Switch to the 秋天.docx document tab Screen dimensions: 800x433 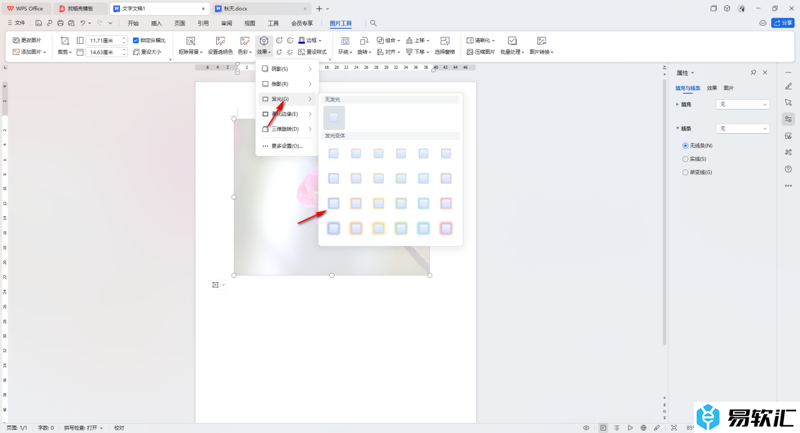[261, 9]
